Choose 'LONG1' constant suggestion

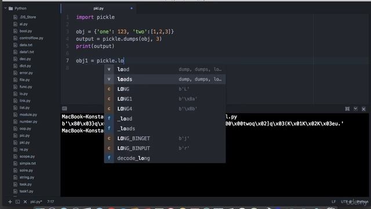[165, 99]
